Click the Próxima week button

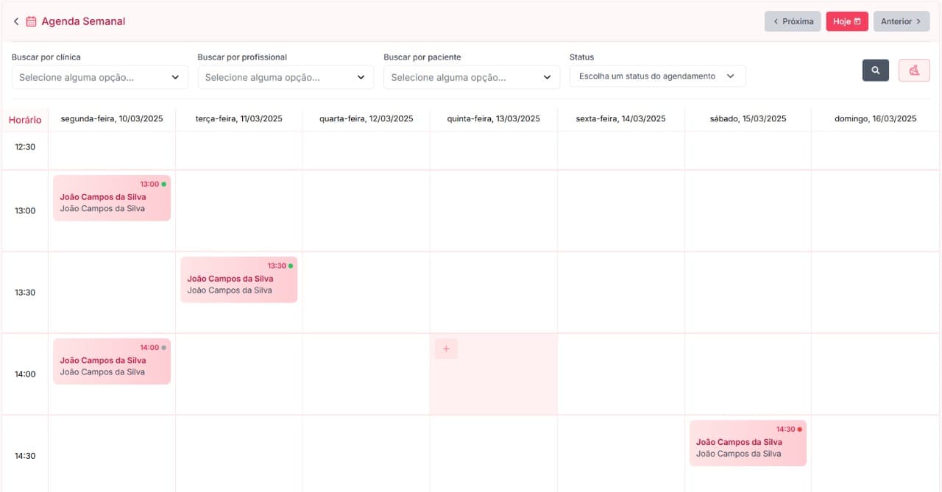point(793,21)
